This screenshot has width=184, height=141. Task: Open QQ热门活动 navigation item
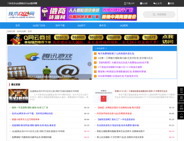39,25
